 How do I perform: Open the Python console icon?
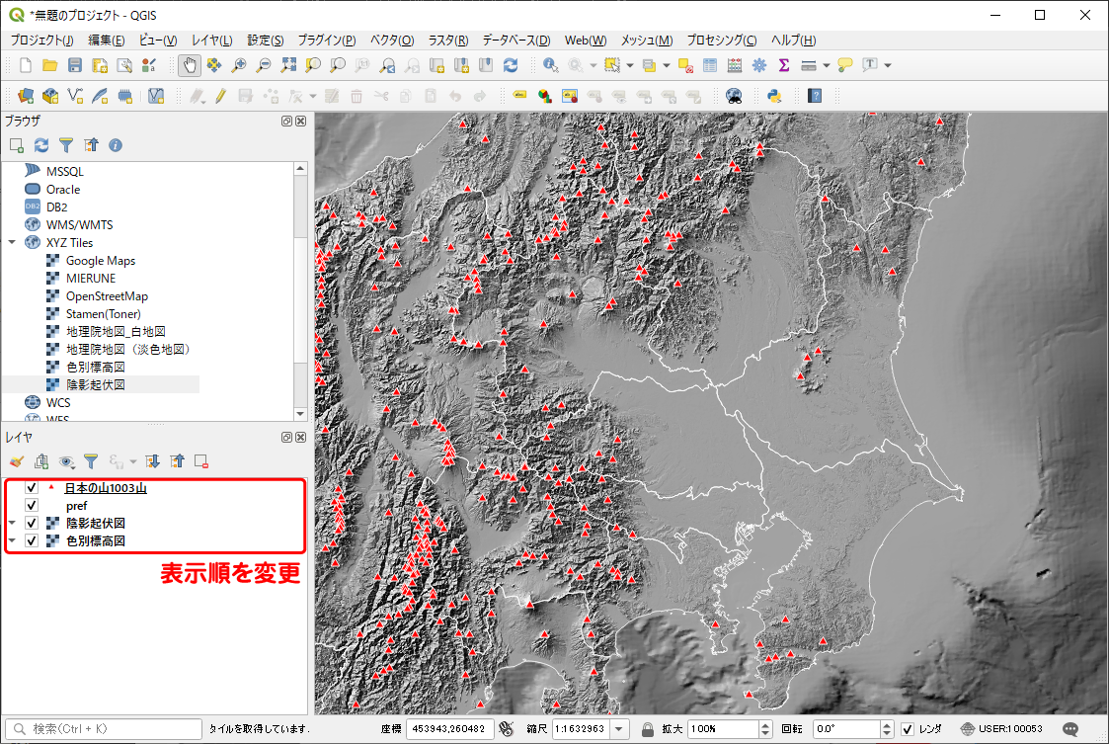click(x=775, y=96)
